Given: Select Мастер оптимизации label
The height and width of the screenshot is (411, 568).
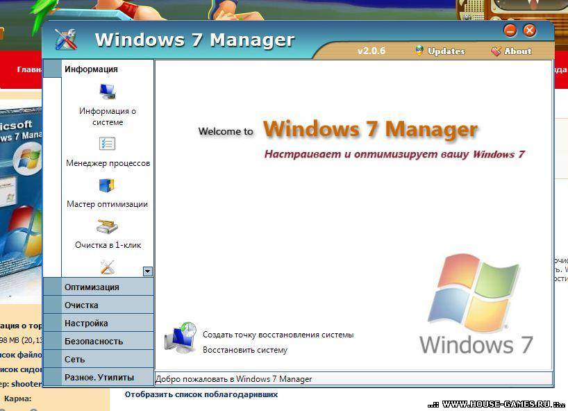Looking at the screenshot, I should 107,204.
